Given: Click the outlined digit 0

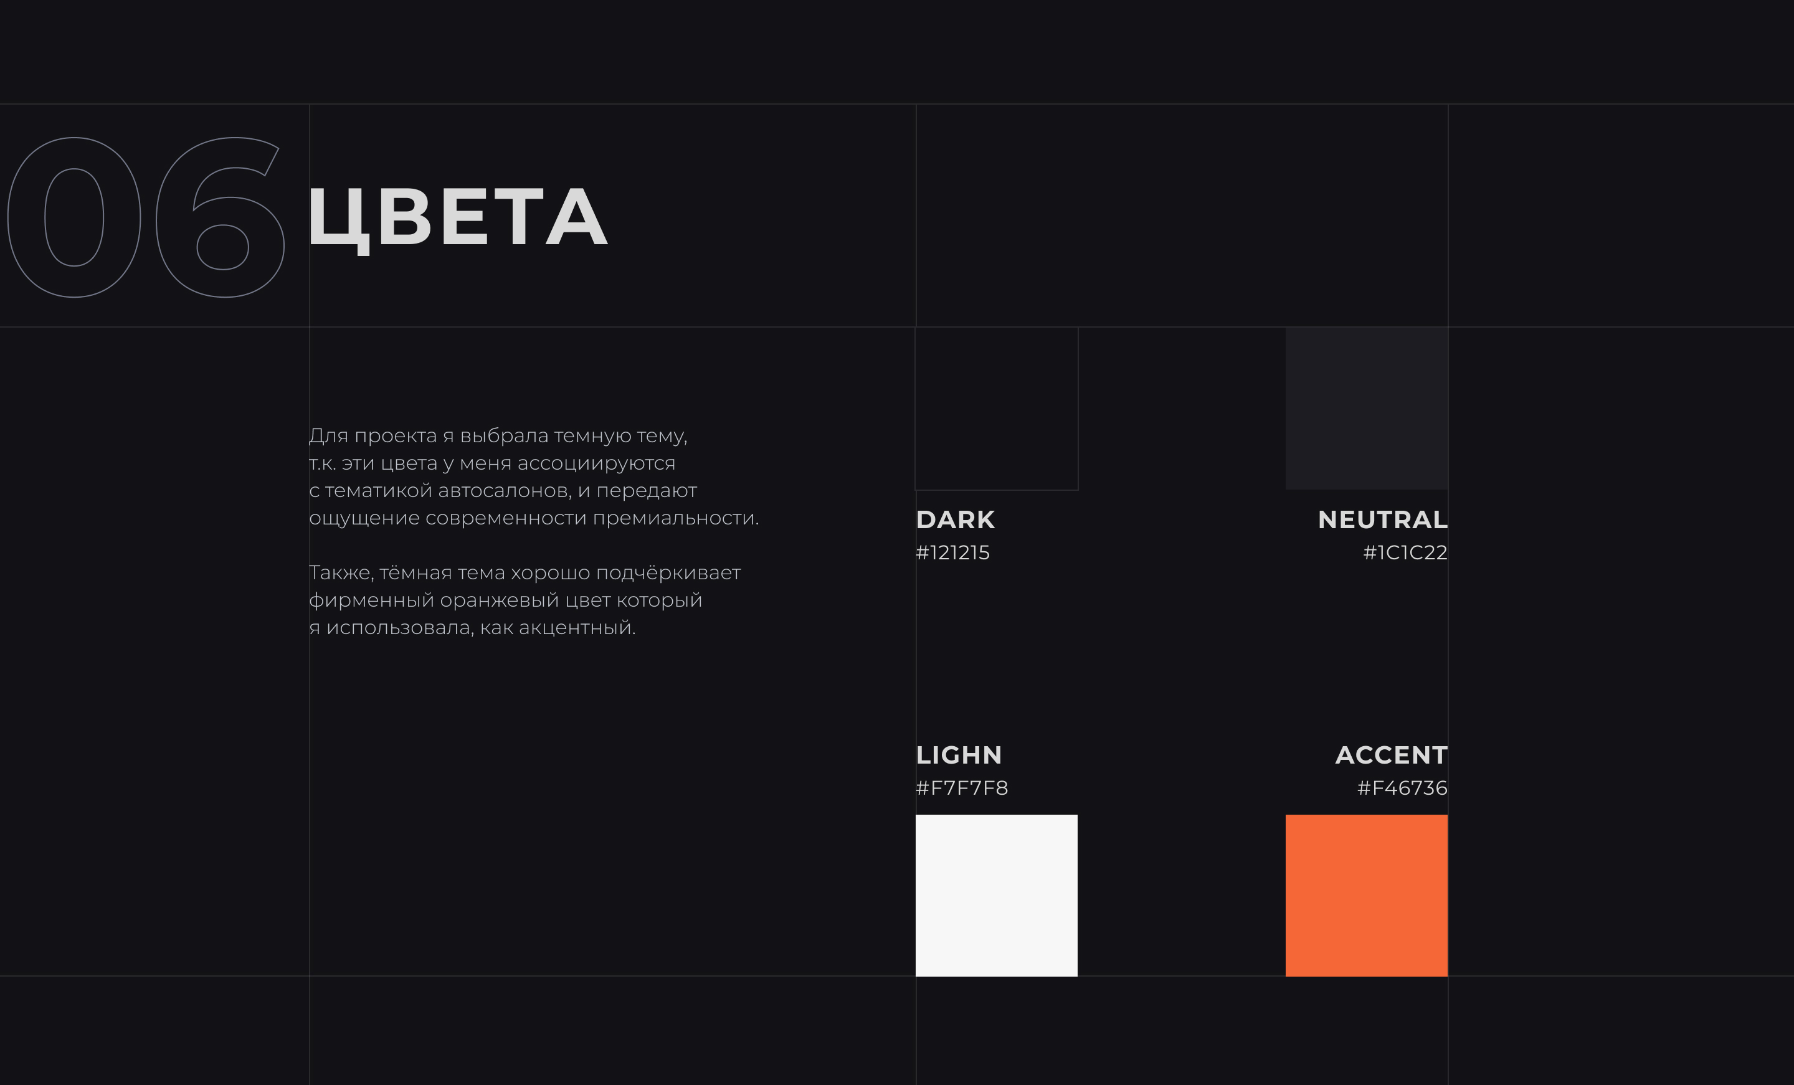Looking at the screenshot, I should pos(74,217).
